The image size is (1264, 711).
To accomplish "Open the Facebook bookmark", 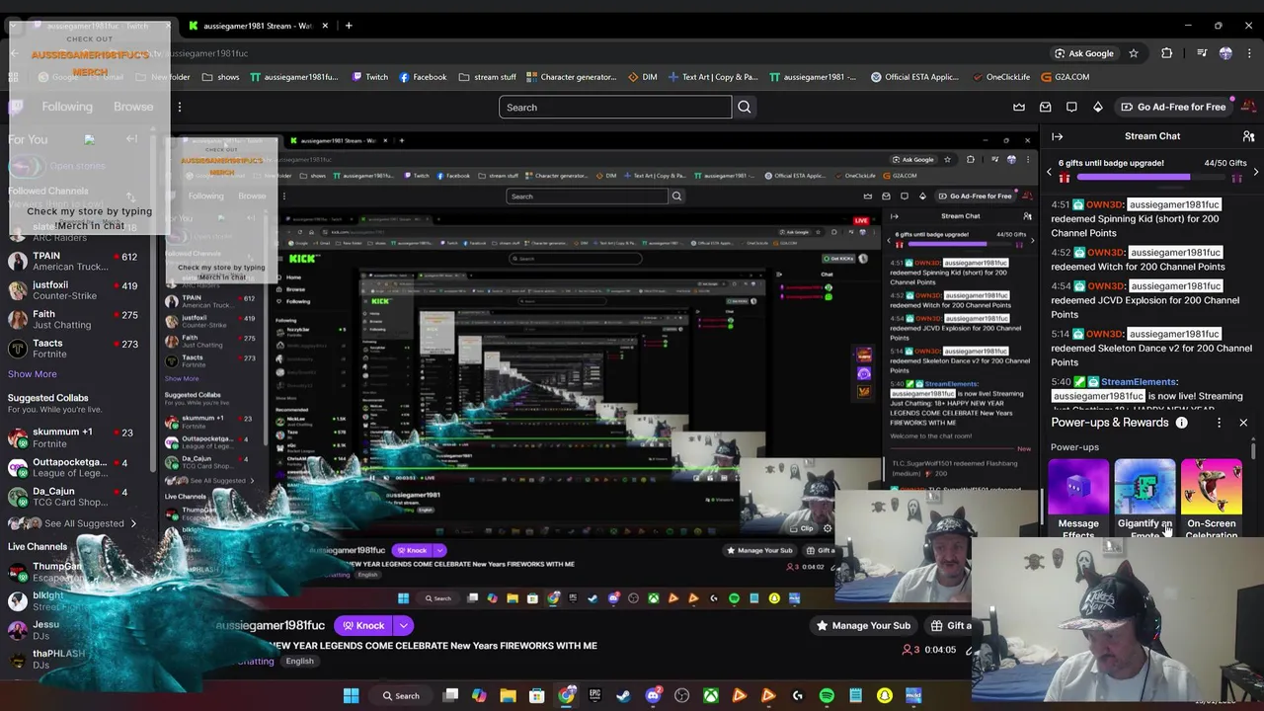I will [423, 77].
